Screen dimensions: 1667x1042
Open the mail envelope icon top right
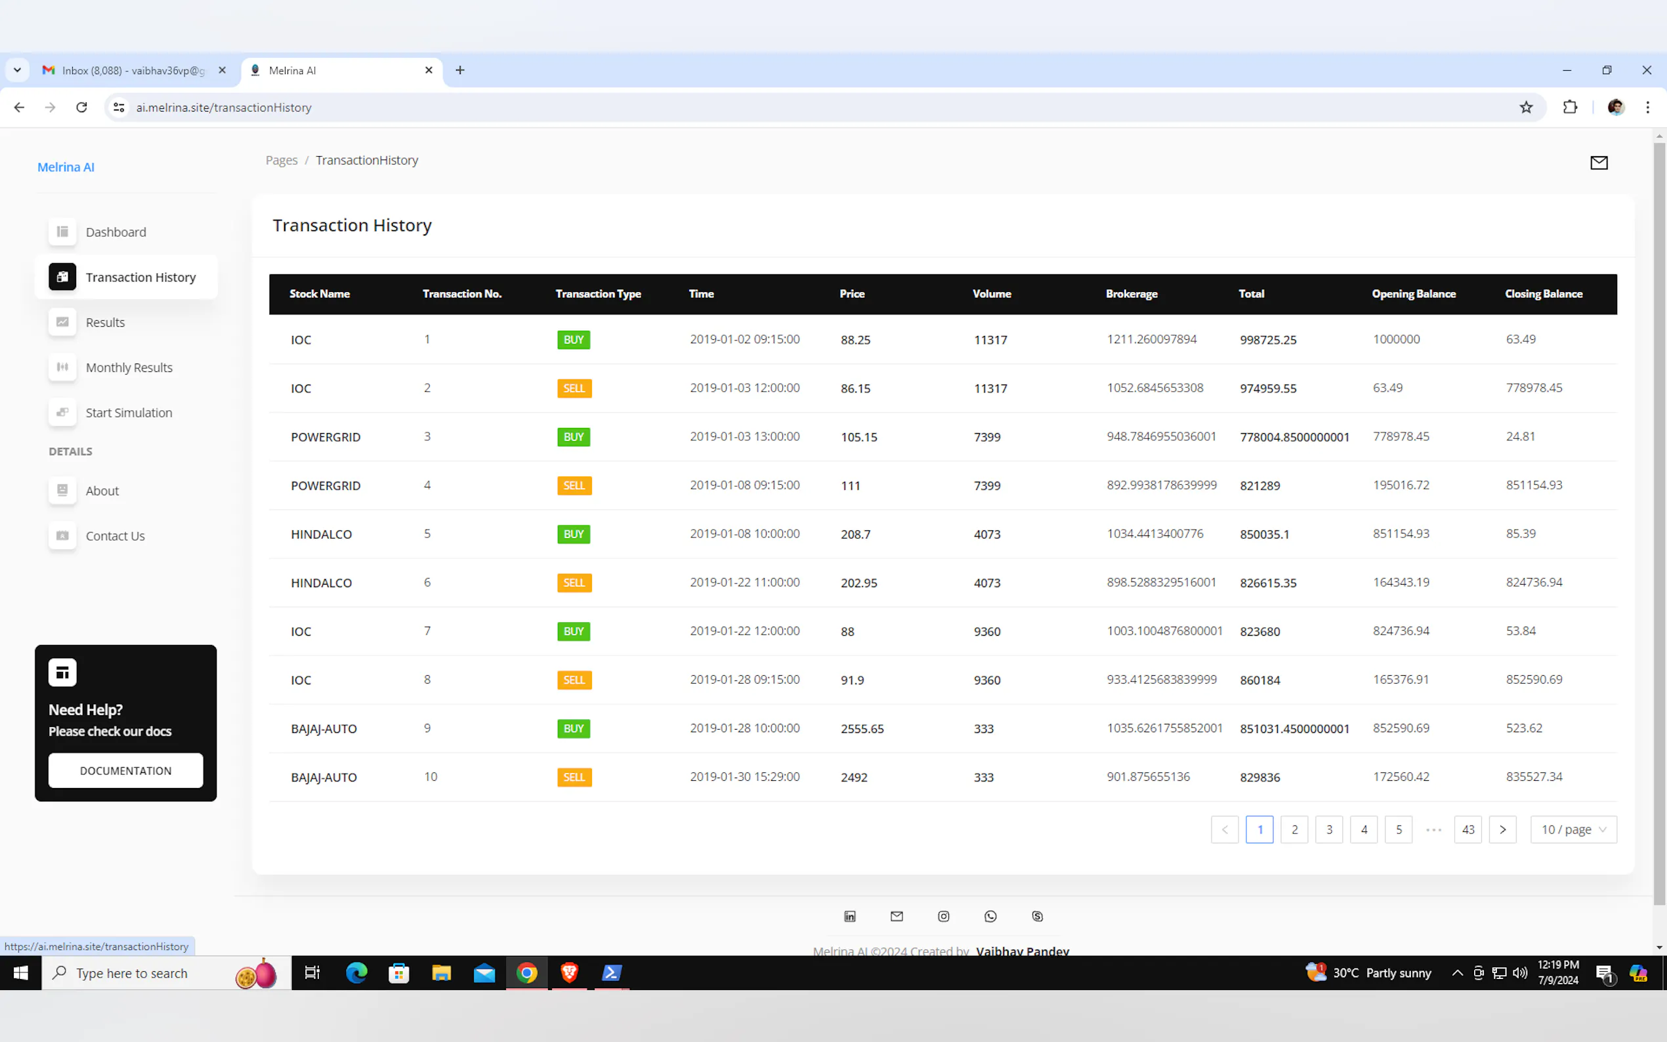click(1599, 163)
